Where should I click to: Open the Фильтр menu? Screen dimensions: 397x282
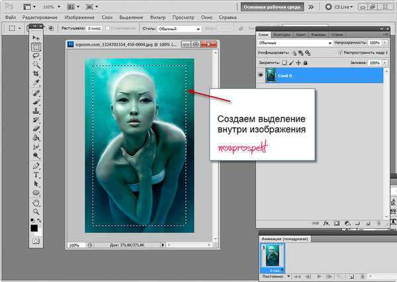157,17
